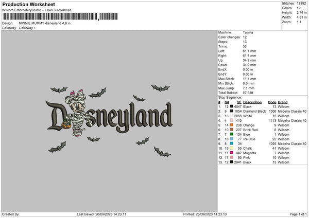This screenshot has height=218, width=309.
Task: Select the Height value 2.74 in
Action: click(301, 12)
